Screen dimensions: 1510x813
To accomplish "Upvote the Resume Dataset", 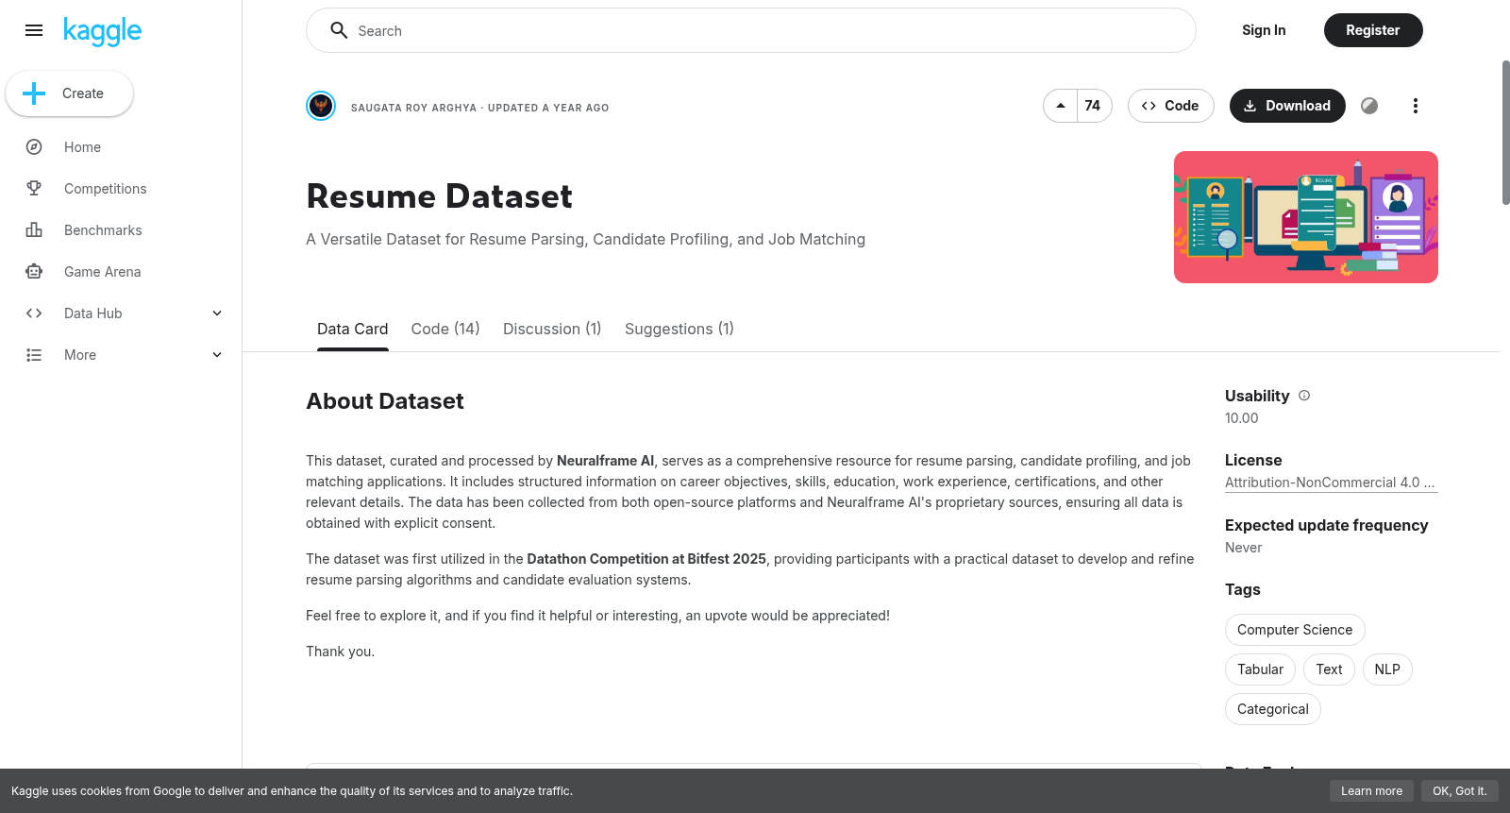I will [1061, 106].
